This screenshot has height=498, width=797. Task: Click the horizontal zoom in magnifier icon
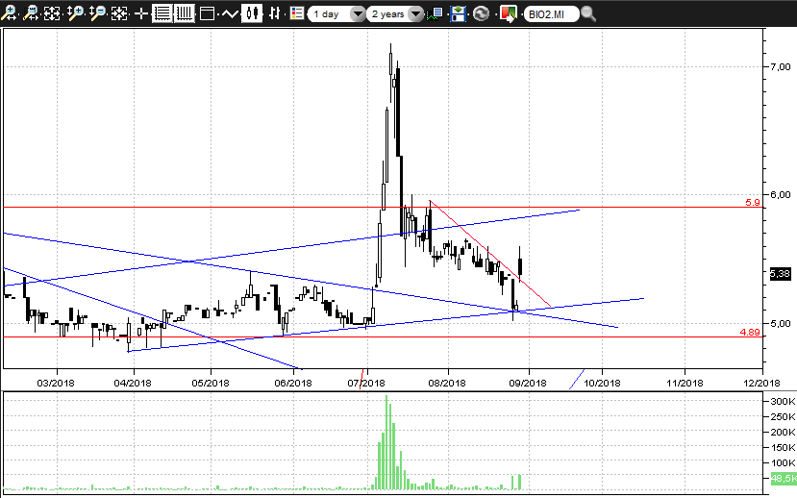(x=10, y=13)
